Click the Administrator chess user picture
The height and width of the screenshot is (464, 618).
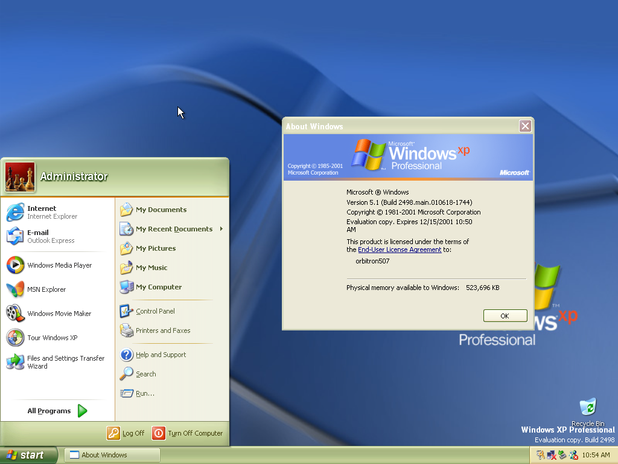20,177
